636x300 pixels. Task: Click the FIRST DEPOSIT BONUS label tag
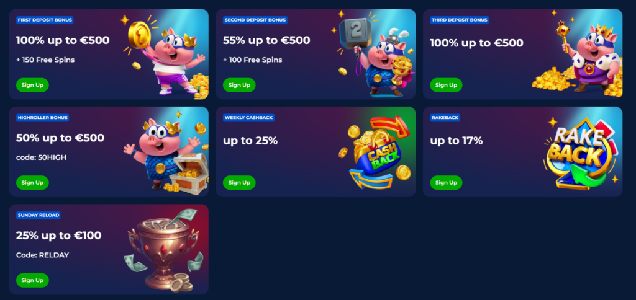point(45,20)
